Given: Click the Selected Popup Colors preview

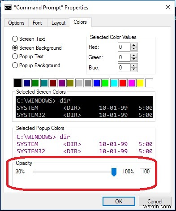Looking at the screenshot, I should (x=84, y=144).
